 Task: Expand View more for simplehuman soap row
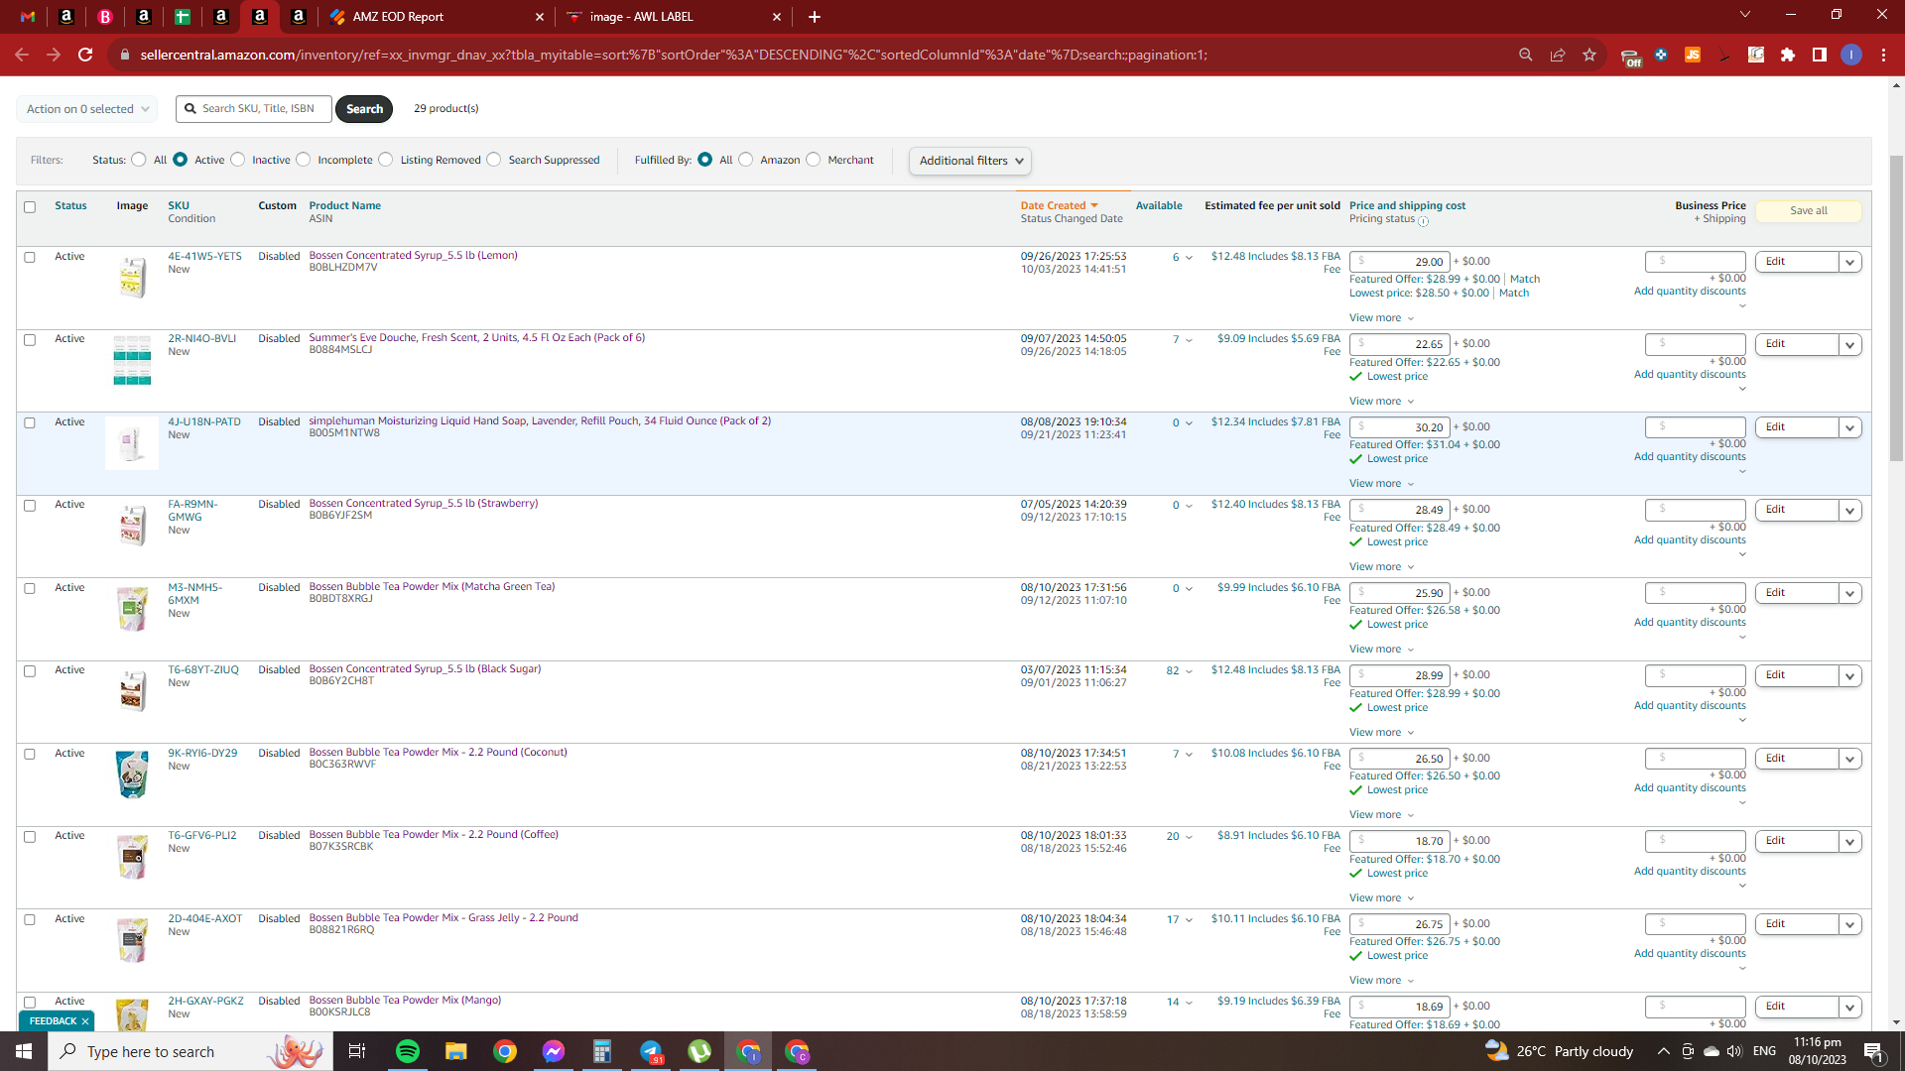[x=1381, y=484]
